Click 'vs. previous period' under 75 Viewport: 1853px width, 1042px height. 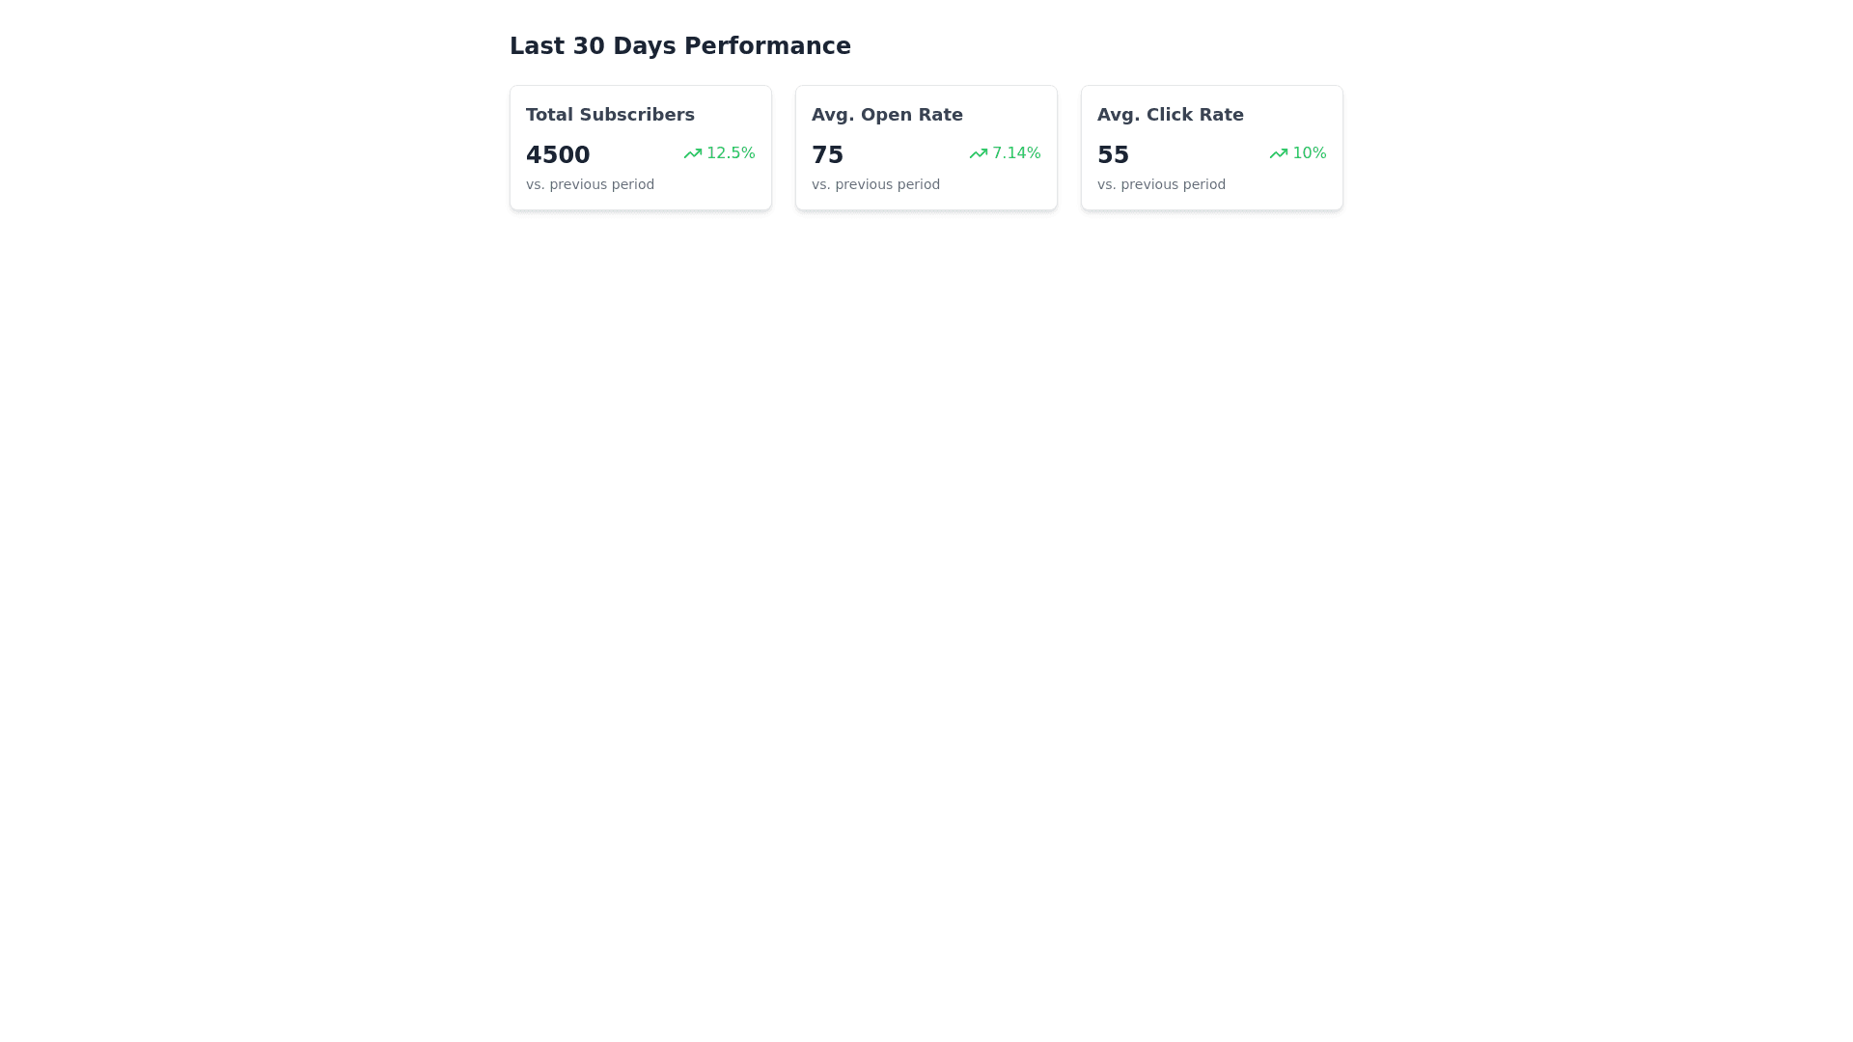point(875,184)
